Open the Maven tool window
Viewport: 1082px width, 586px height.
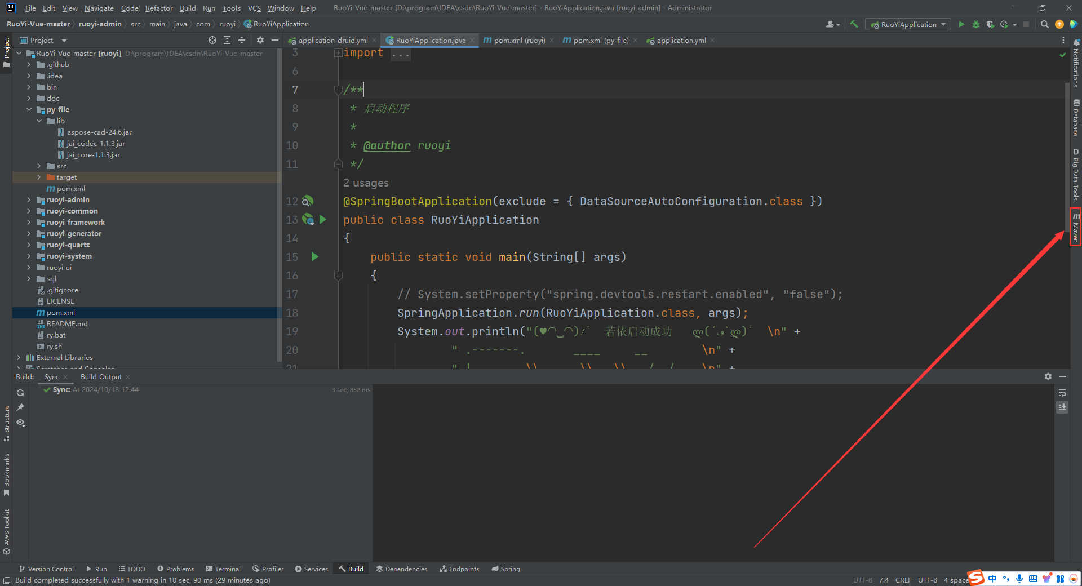pos(1076,227)
